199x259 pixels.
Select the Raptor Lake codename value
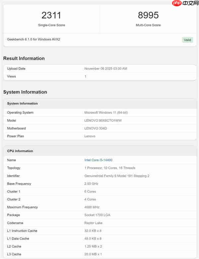point(94,223)
